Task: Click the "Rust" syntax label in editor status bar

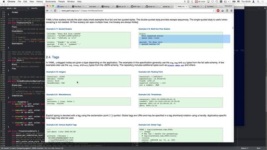Action: [x=259, y=148]
